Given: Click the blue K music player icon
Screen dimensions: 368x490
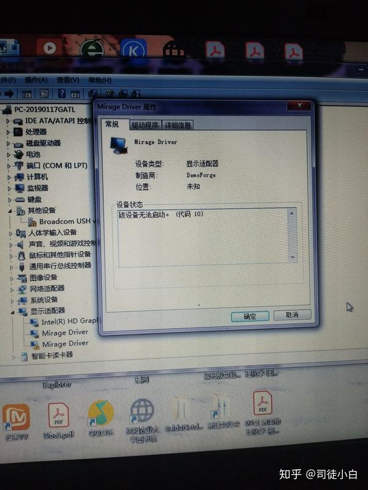Looking at the screenshot, I should point(133,48).
